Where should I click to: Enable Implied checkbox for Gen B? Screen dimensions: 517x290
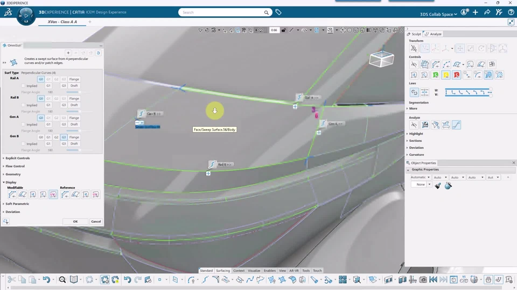[23, 144]
